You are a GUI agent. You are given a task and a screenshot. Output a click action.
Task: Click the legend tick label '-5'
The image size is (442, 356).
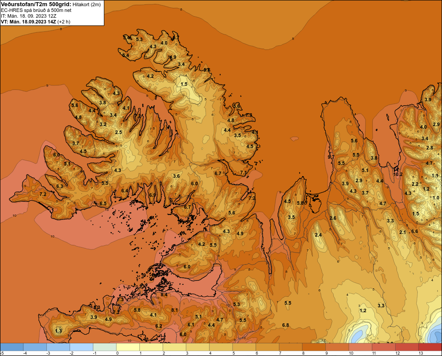click(2, 353)
